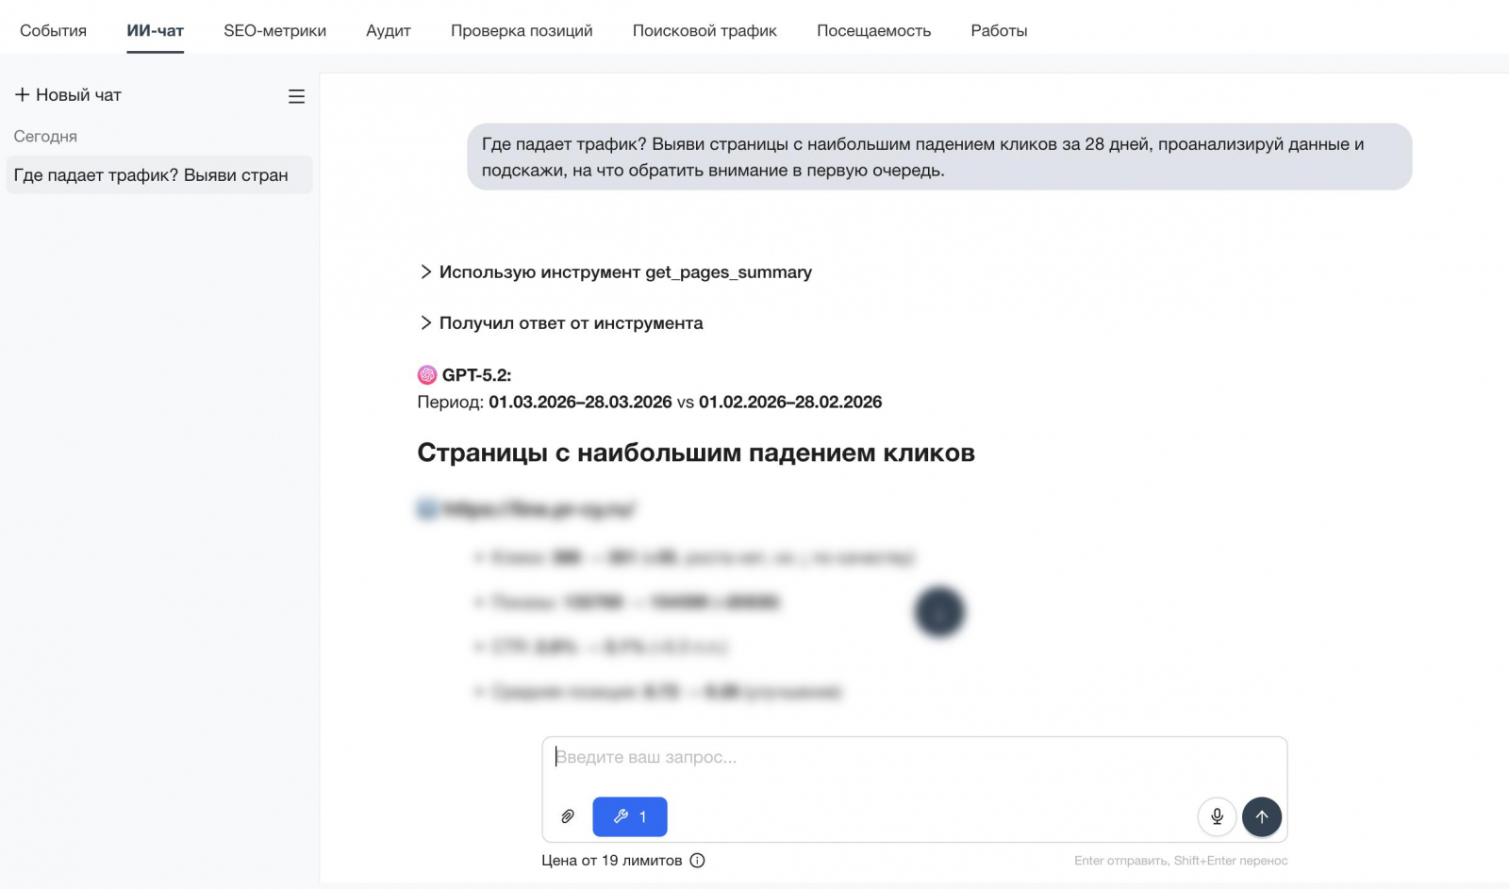Expand the get_pages_summary tool usage row
This screenshot has width=1509, height=889.
(x=615, y=272)
